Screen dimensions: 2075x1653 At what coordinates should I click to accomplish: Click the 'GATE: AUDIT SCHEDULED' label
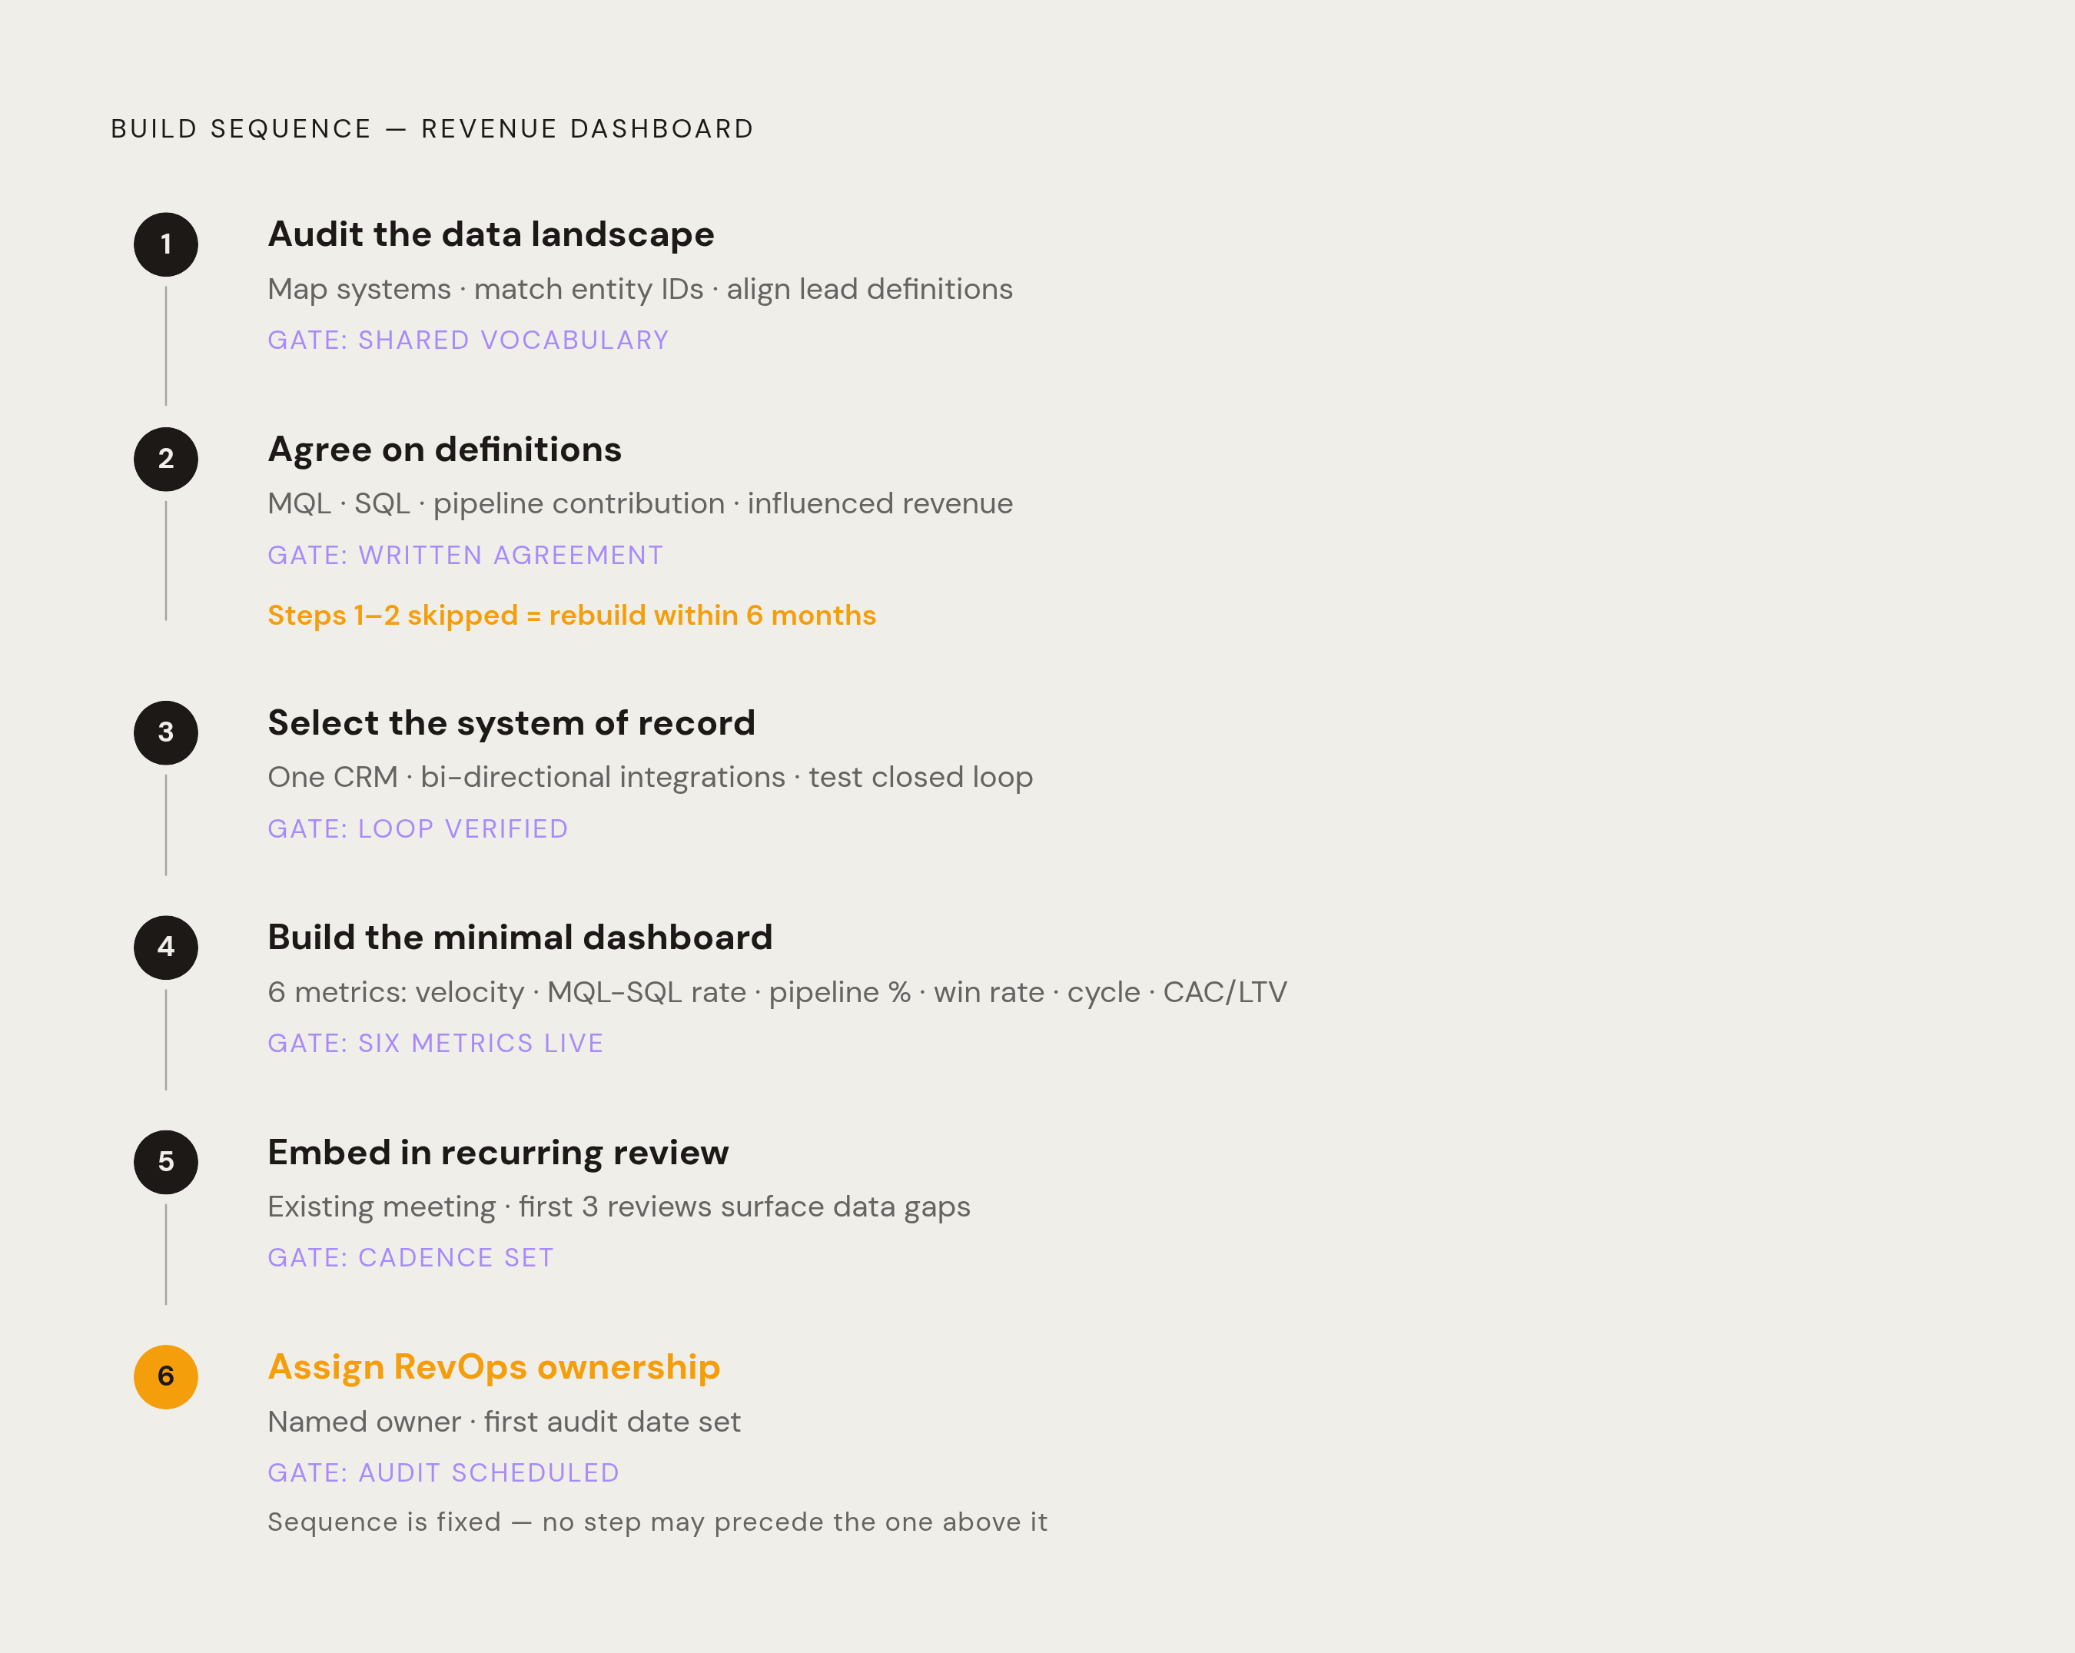click(x=443, y=1473)
